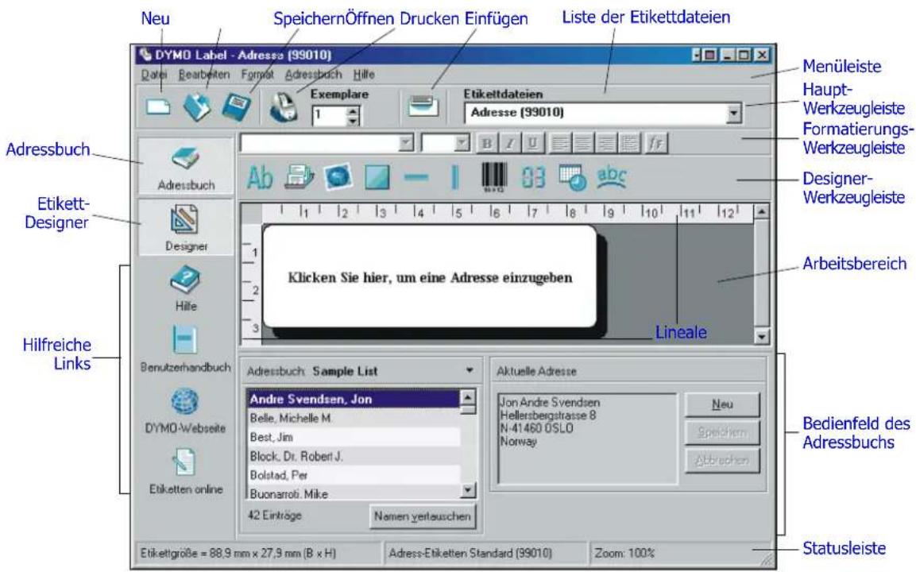Toggle bold formatting button
916x572 pixels.
point(487,143)
